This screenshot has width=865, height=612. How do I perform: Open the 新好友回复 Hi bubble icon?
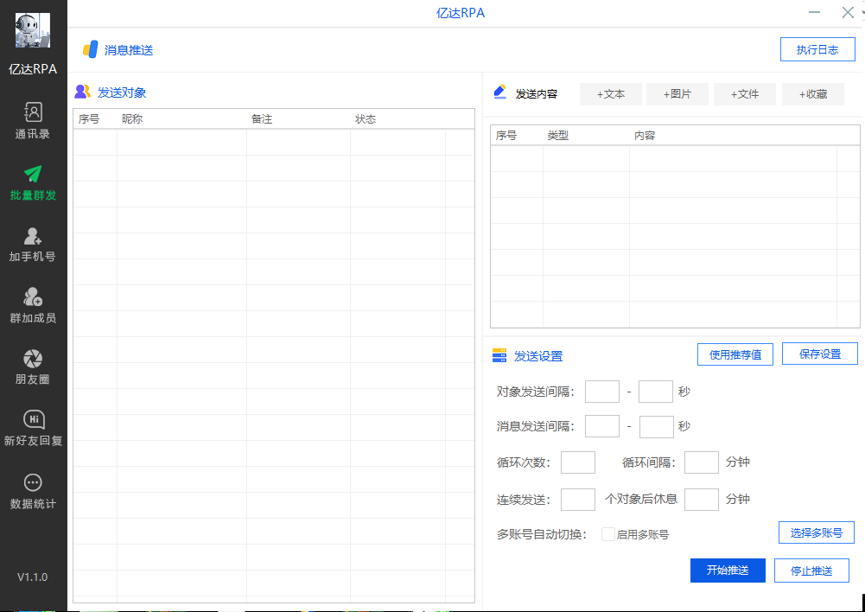[x=33, y=420]
